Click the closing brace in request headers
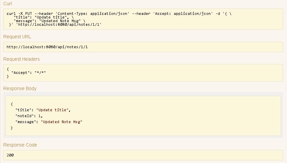Image resolution: width=287 pixels, height=163 pixels. point(8,77)
